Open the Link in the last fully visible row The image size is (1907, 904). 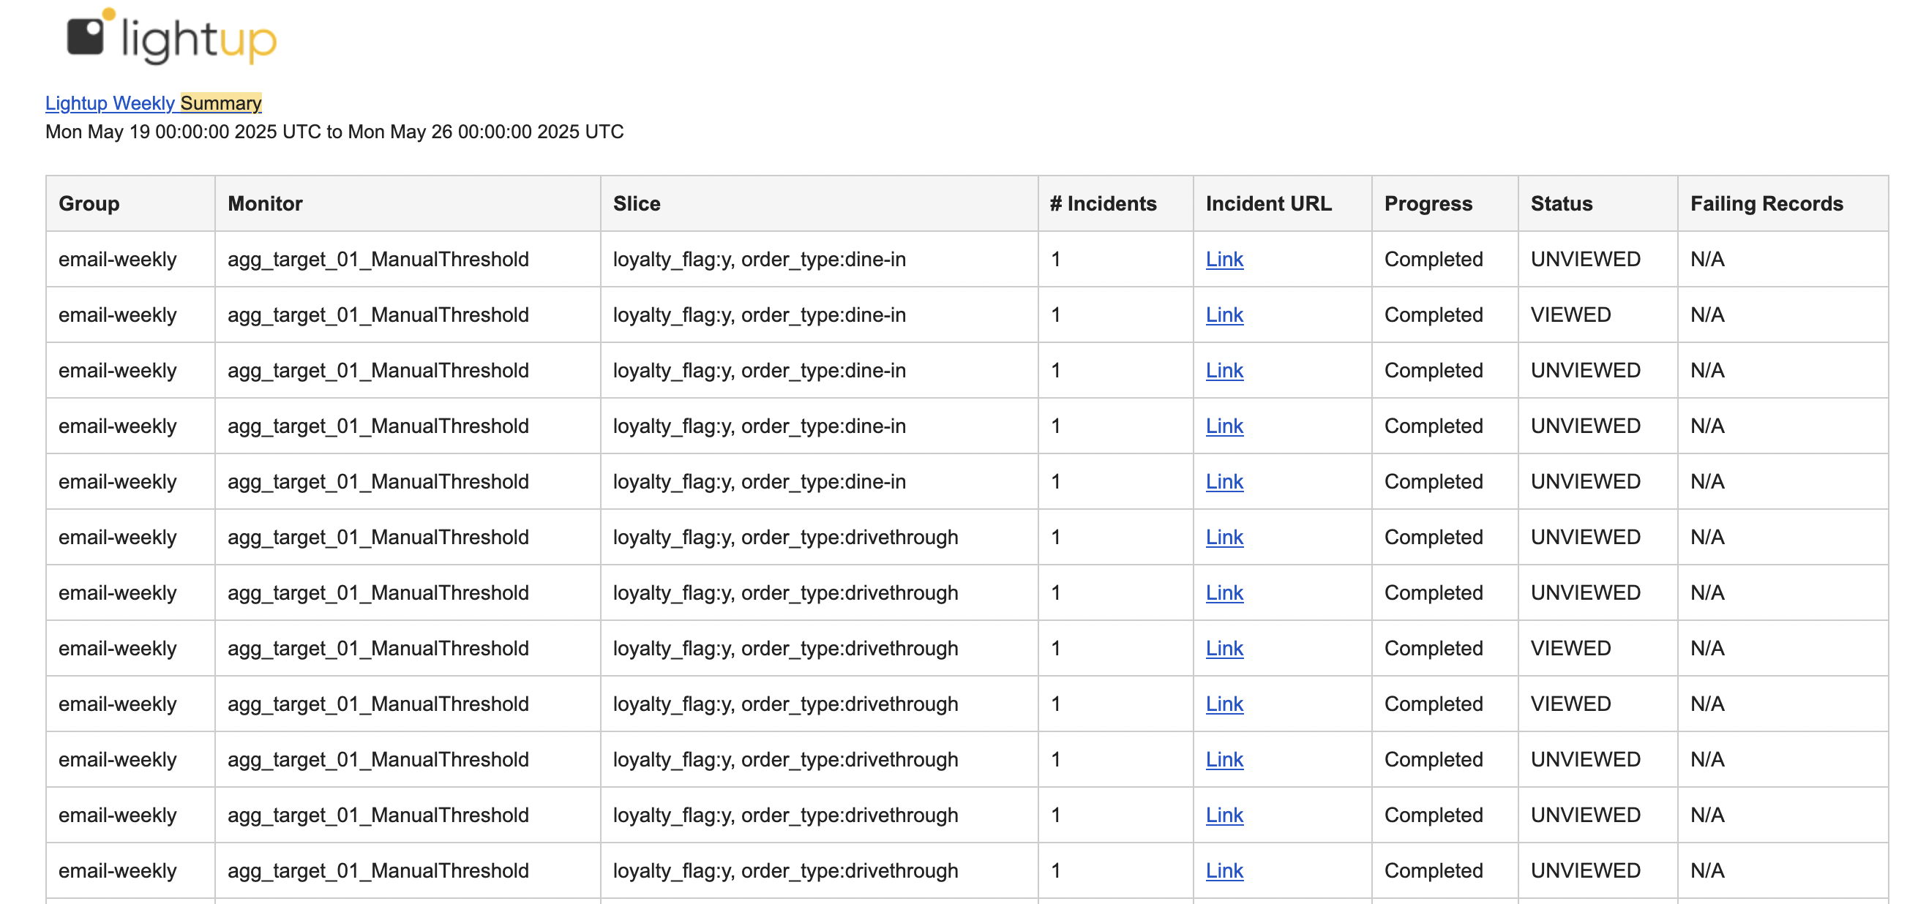[x=1224, y=870]
